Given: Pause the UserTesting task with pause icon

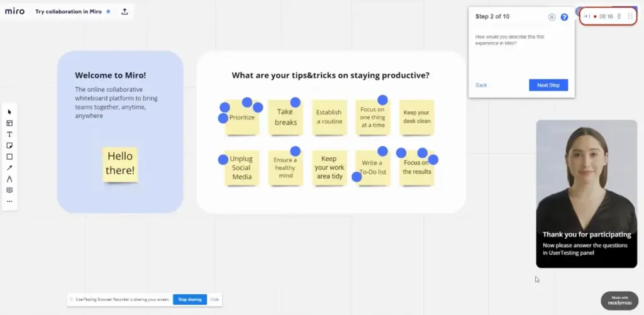Looking at the screenshot, I should [552, 17].
